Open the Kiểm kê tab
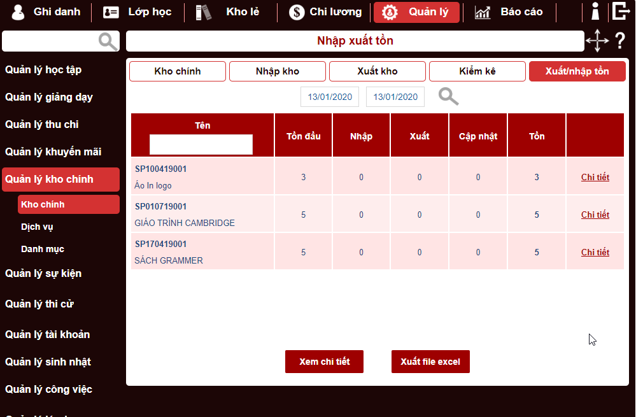The height and width of the screenshot is (417, 636). (477, 71)
